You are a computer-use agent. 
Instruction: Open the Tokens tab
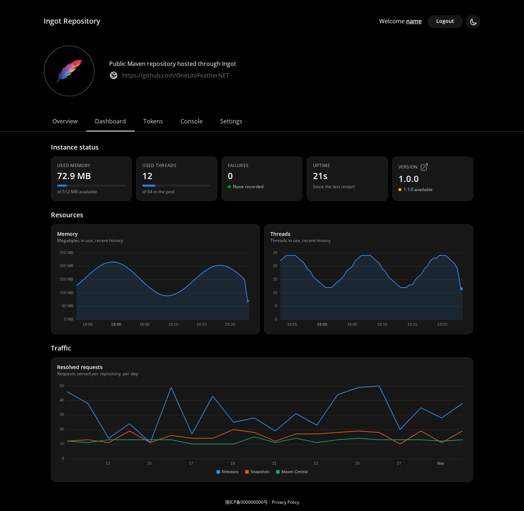pyautogui.click(x=153, y=121)
